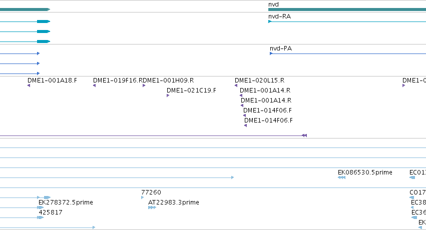Select the DME1-021C19.F label

click(192, 90)
